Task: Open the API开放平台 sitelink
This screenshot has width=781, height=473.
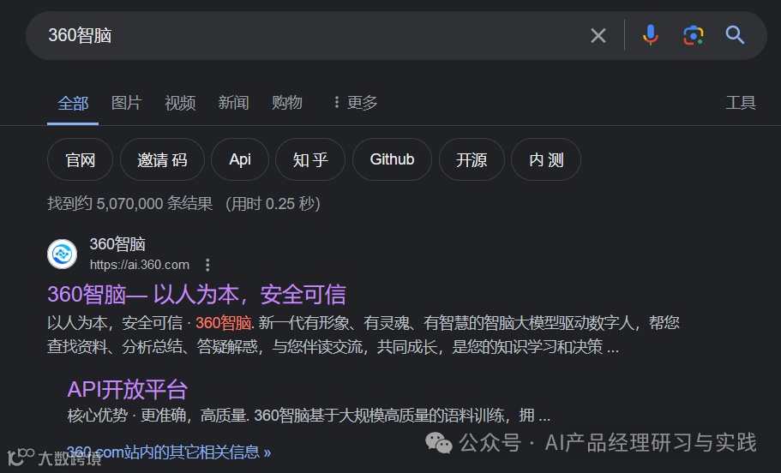Action: 128,389
